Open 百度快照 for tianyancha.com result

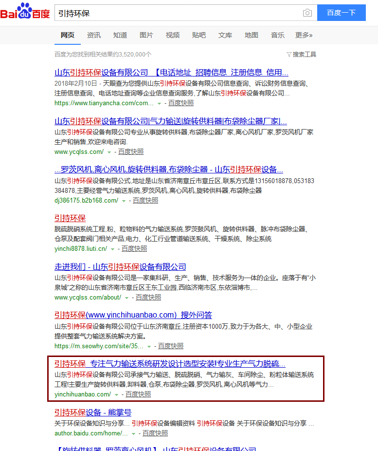(181, 103)
